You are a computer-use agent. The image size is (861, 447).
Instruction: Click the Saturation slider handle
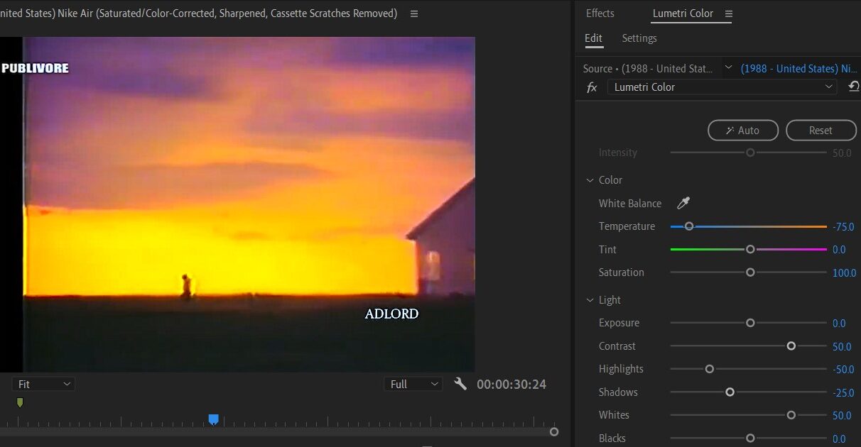(750, 272)
